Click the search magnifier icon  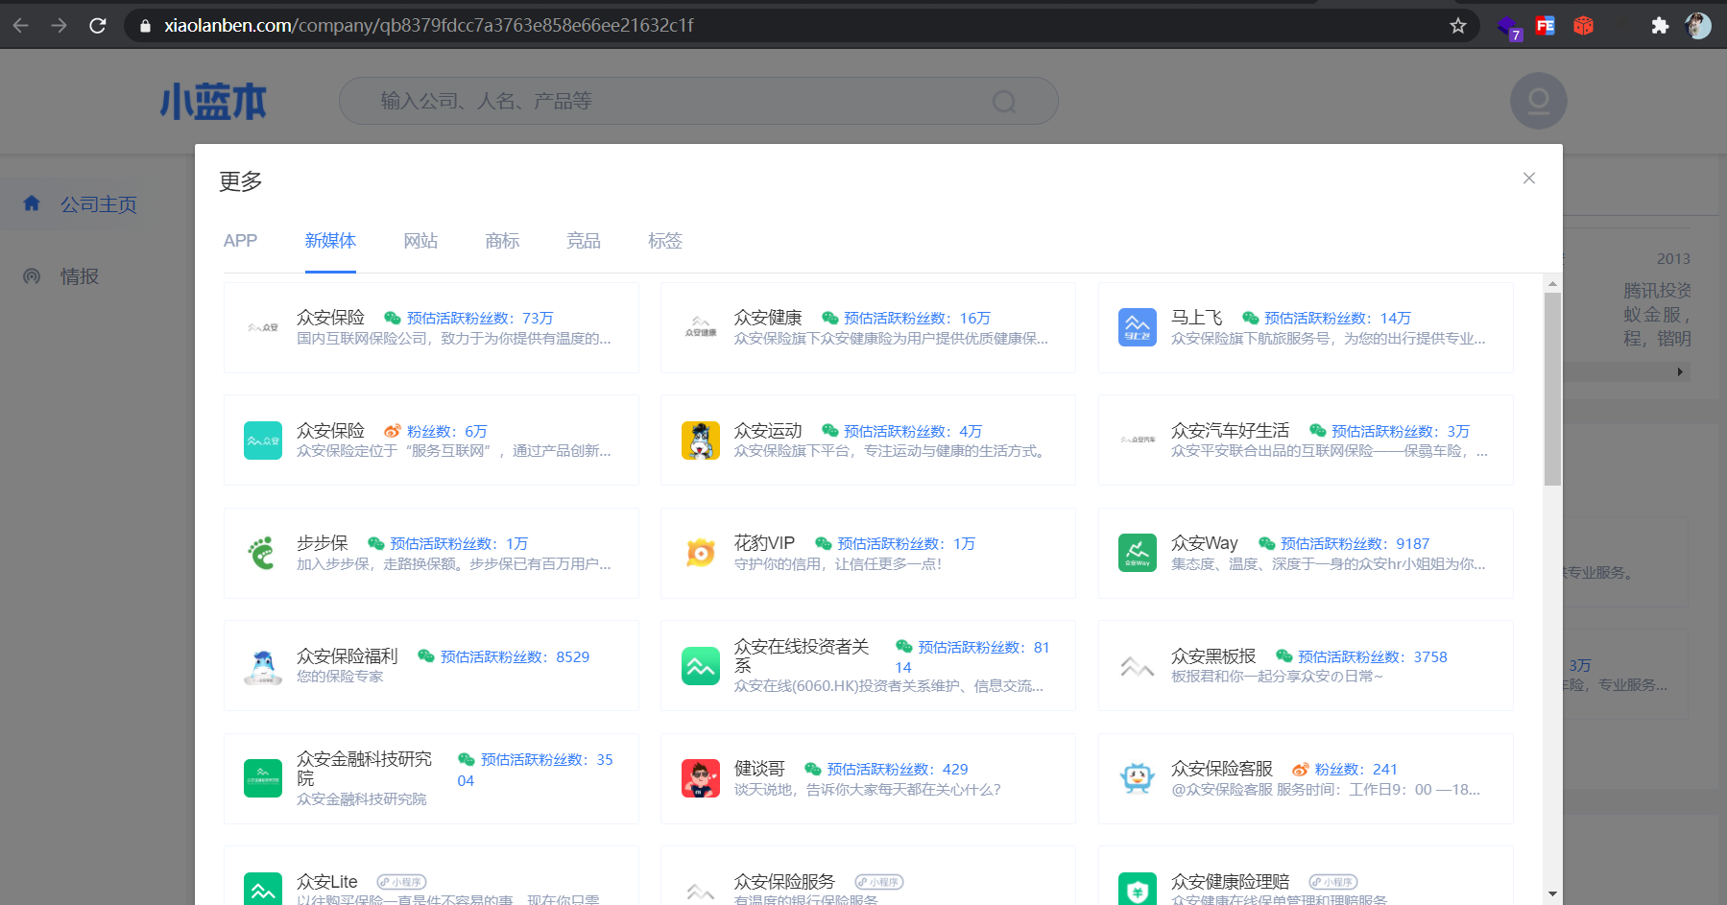pos(1004,102)
